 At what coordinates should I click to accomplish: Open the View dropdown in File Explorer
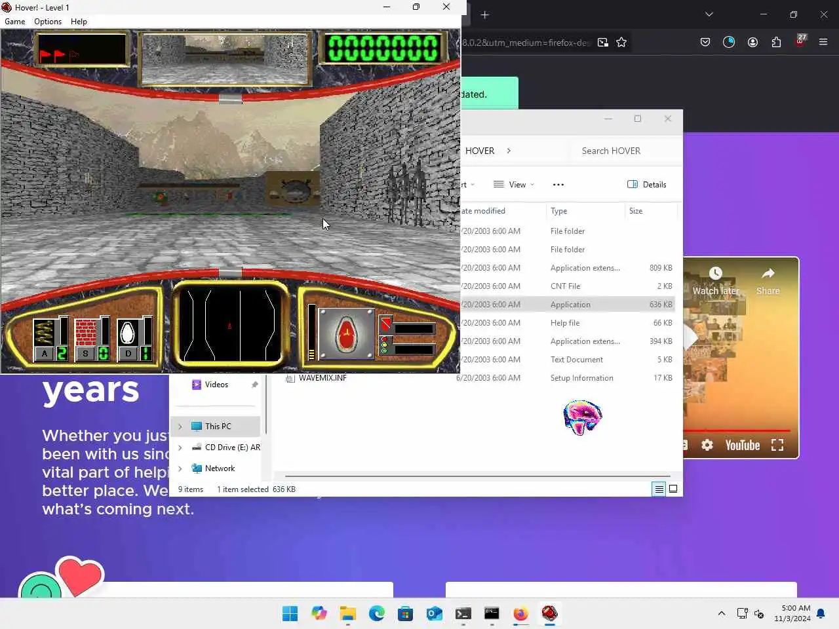[514, 185]
